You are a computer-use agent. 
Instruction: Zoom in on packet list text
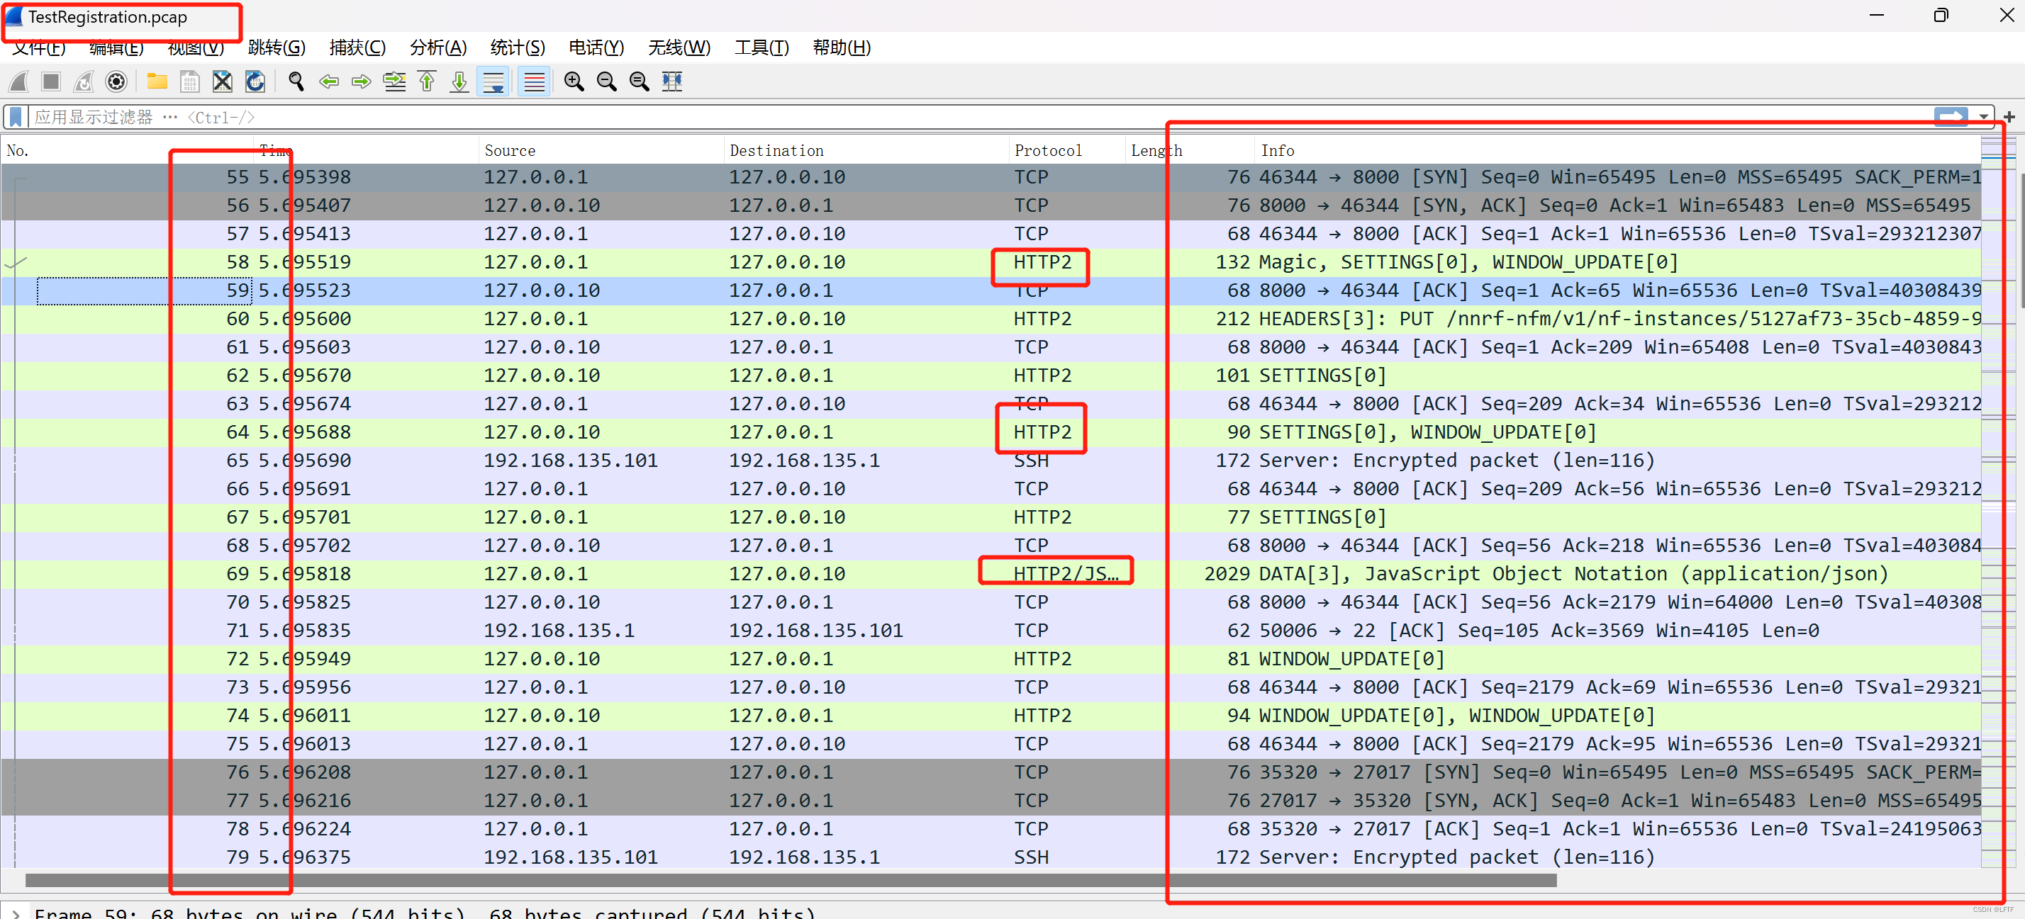(574, 81)
